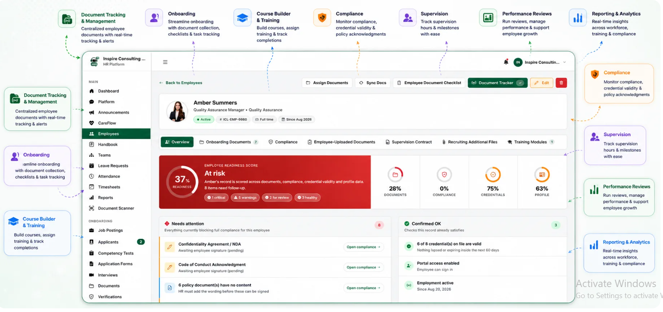Open the notifications bell icon
Image resolution: width=663 pixels, height=312 pixels.
click(x=506, y=62)
